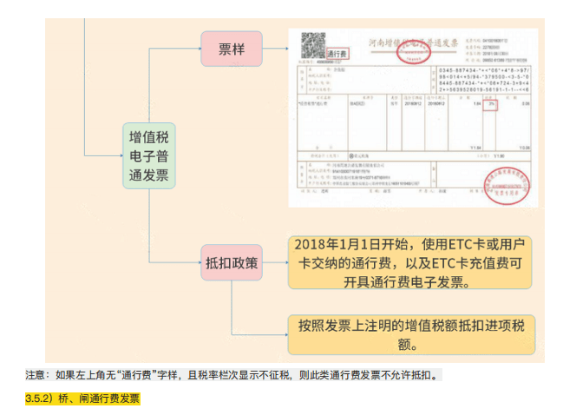Click the red-boxed 通行费 label on invoice
Screen dimensions: 563x415
(x=337, y=54)
